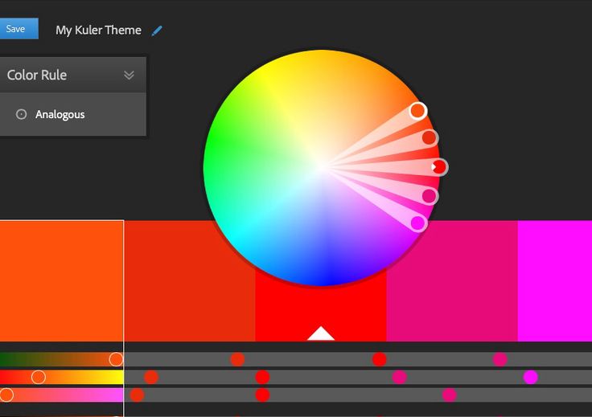Click the My Kuler Theme title

(98, 31)
